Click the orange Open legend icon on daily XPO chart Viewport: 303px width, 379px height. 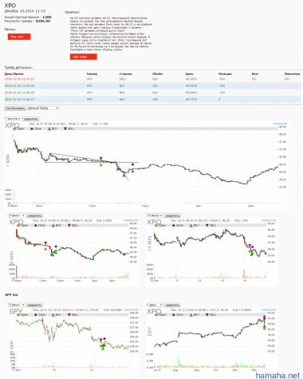156,314
